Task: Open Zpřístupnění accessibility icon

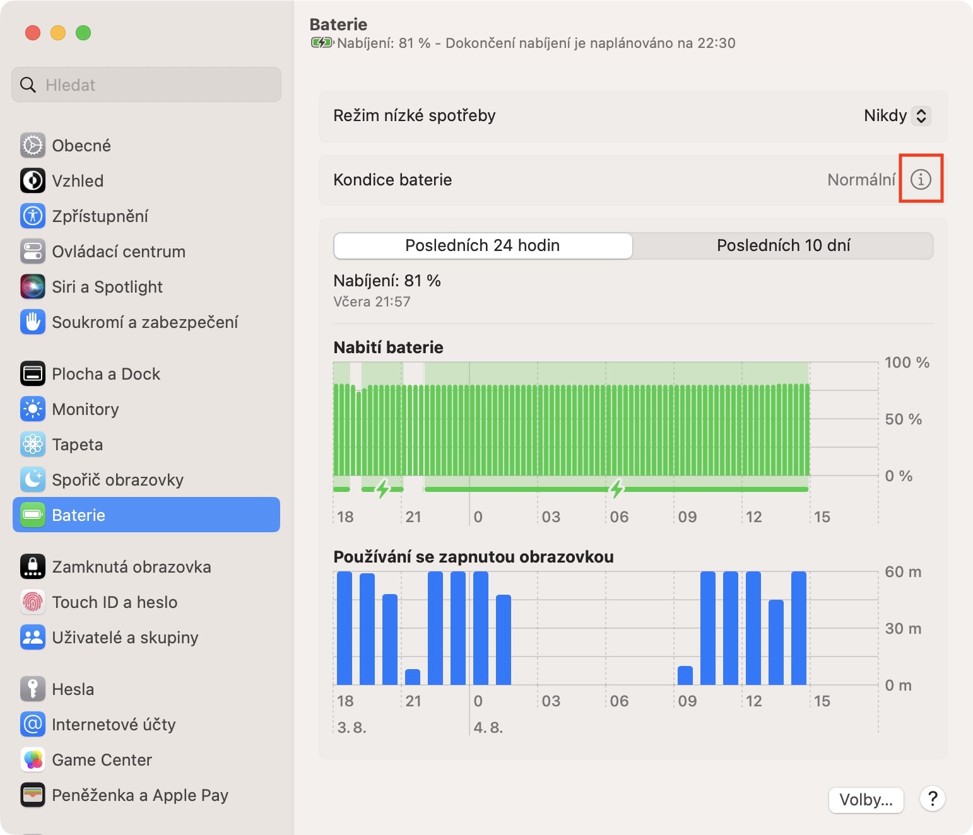Action: 33,216
